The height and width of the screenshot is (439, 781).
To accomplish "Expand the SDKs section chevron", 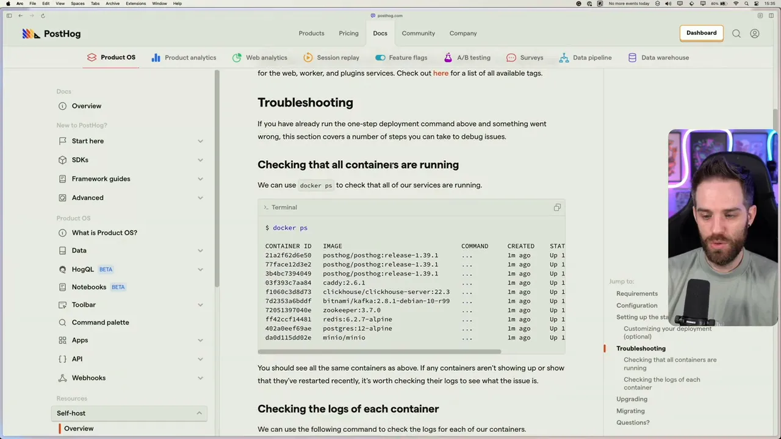I will point(200,160).
